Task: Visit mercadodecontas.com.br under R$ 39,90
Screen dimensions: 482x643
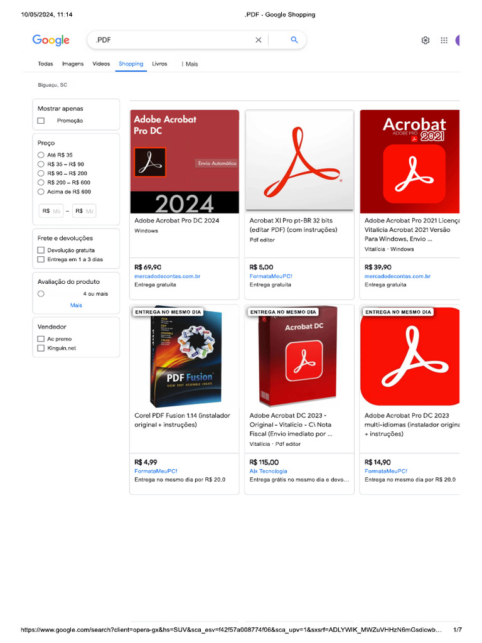Action: click(x=397, y=276)
